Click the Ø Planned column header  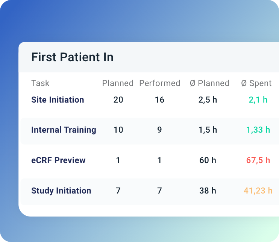pos(209,83)
